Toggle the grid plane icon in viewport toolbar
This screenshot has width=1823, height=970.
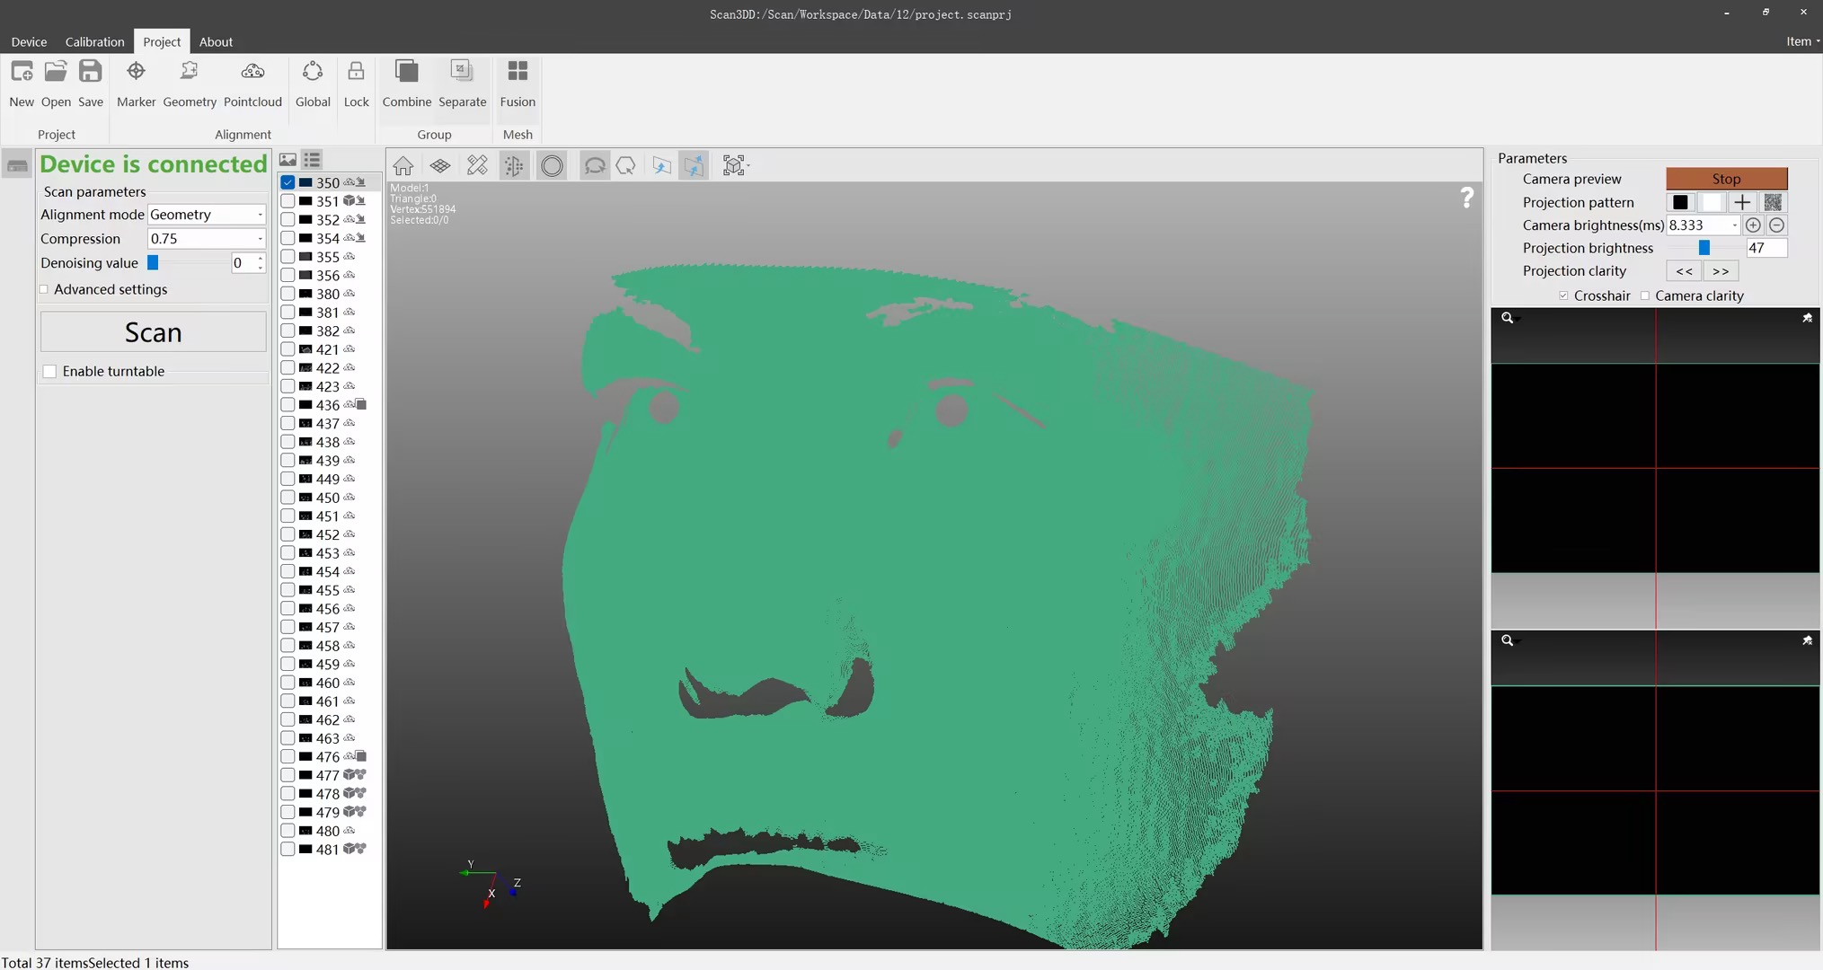coord(440,166)
